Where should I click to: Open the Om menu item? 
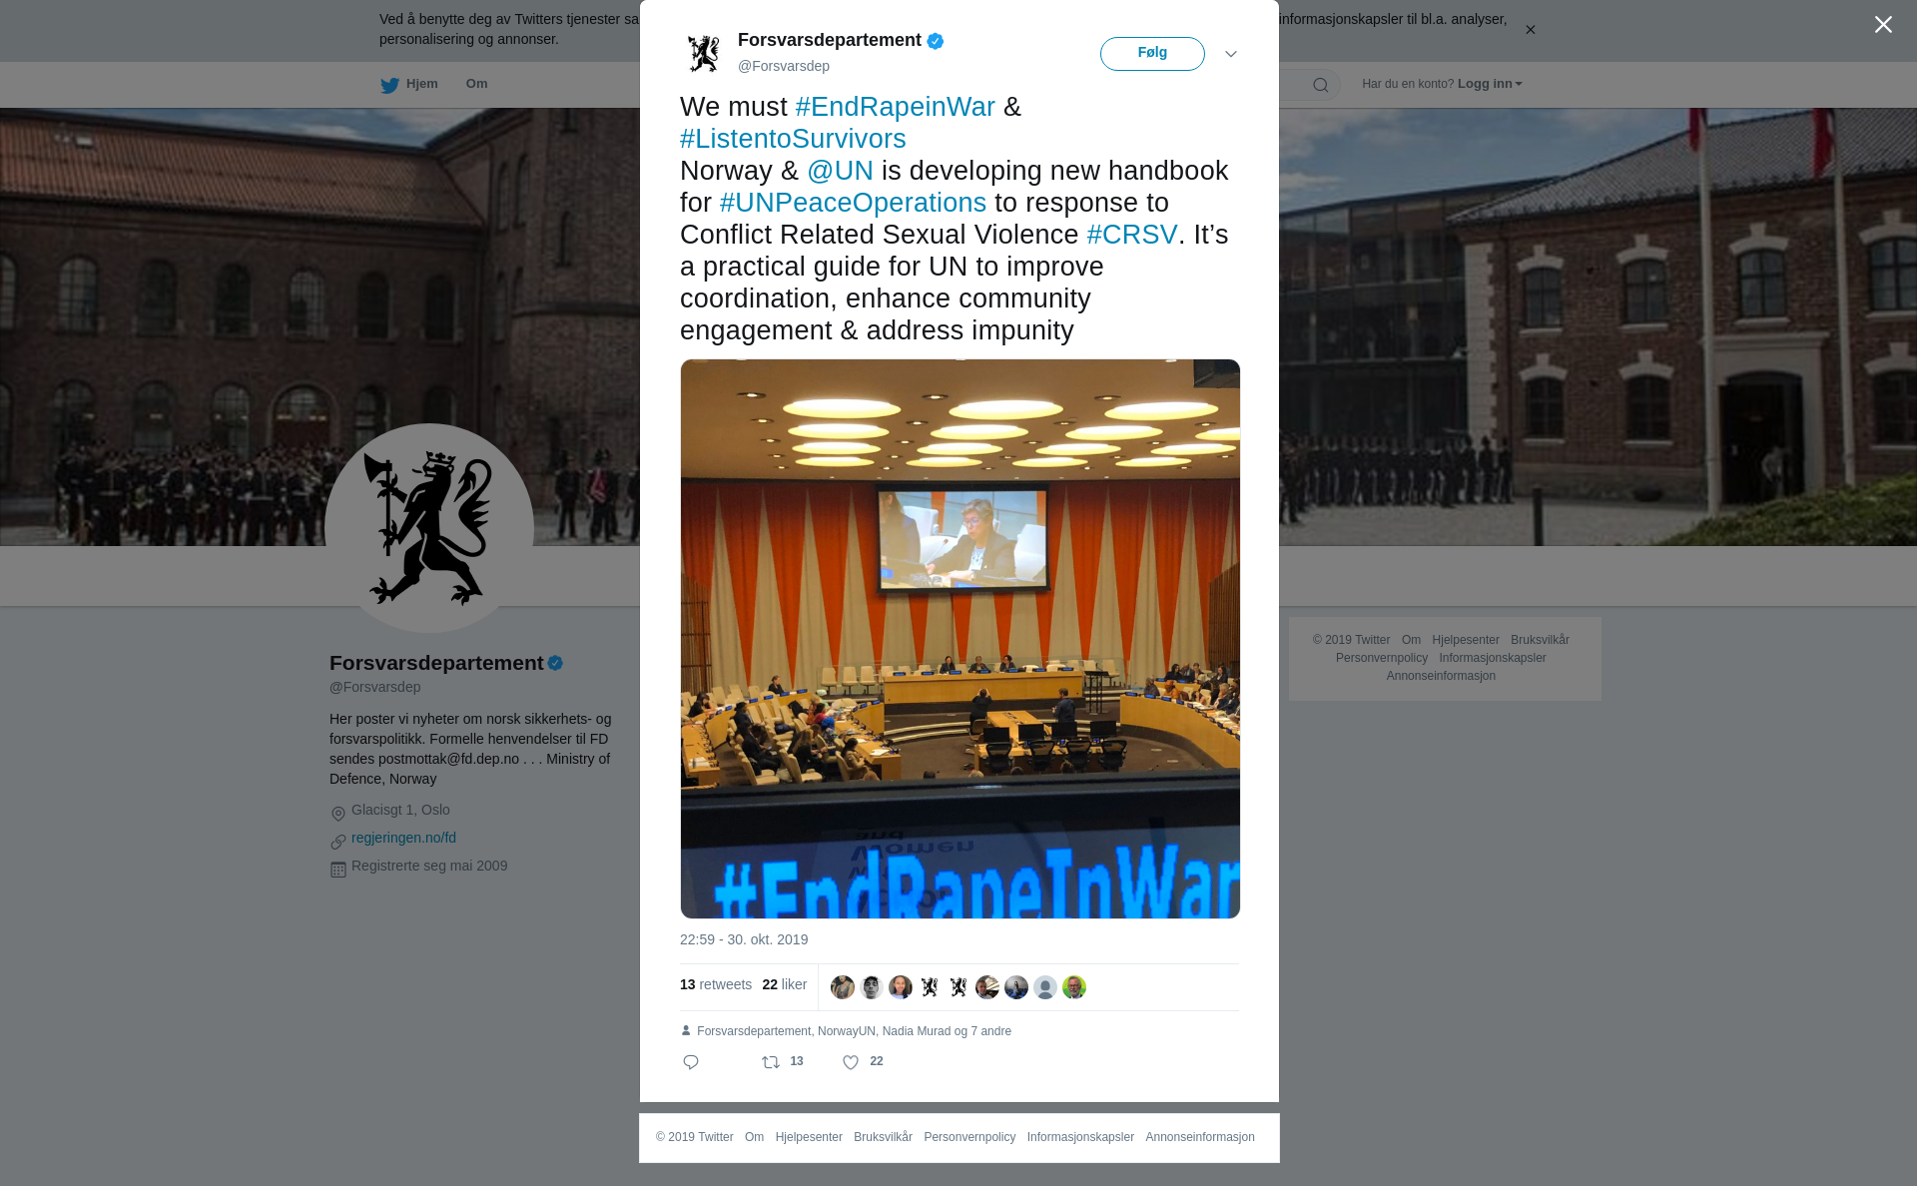click(476, 84)
